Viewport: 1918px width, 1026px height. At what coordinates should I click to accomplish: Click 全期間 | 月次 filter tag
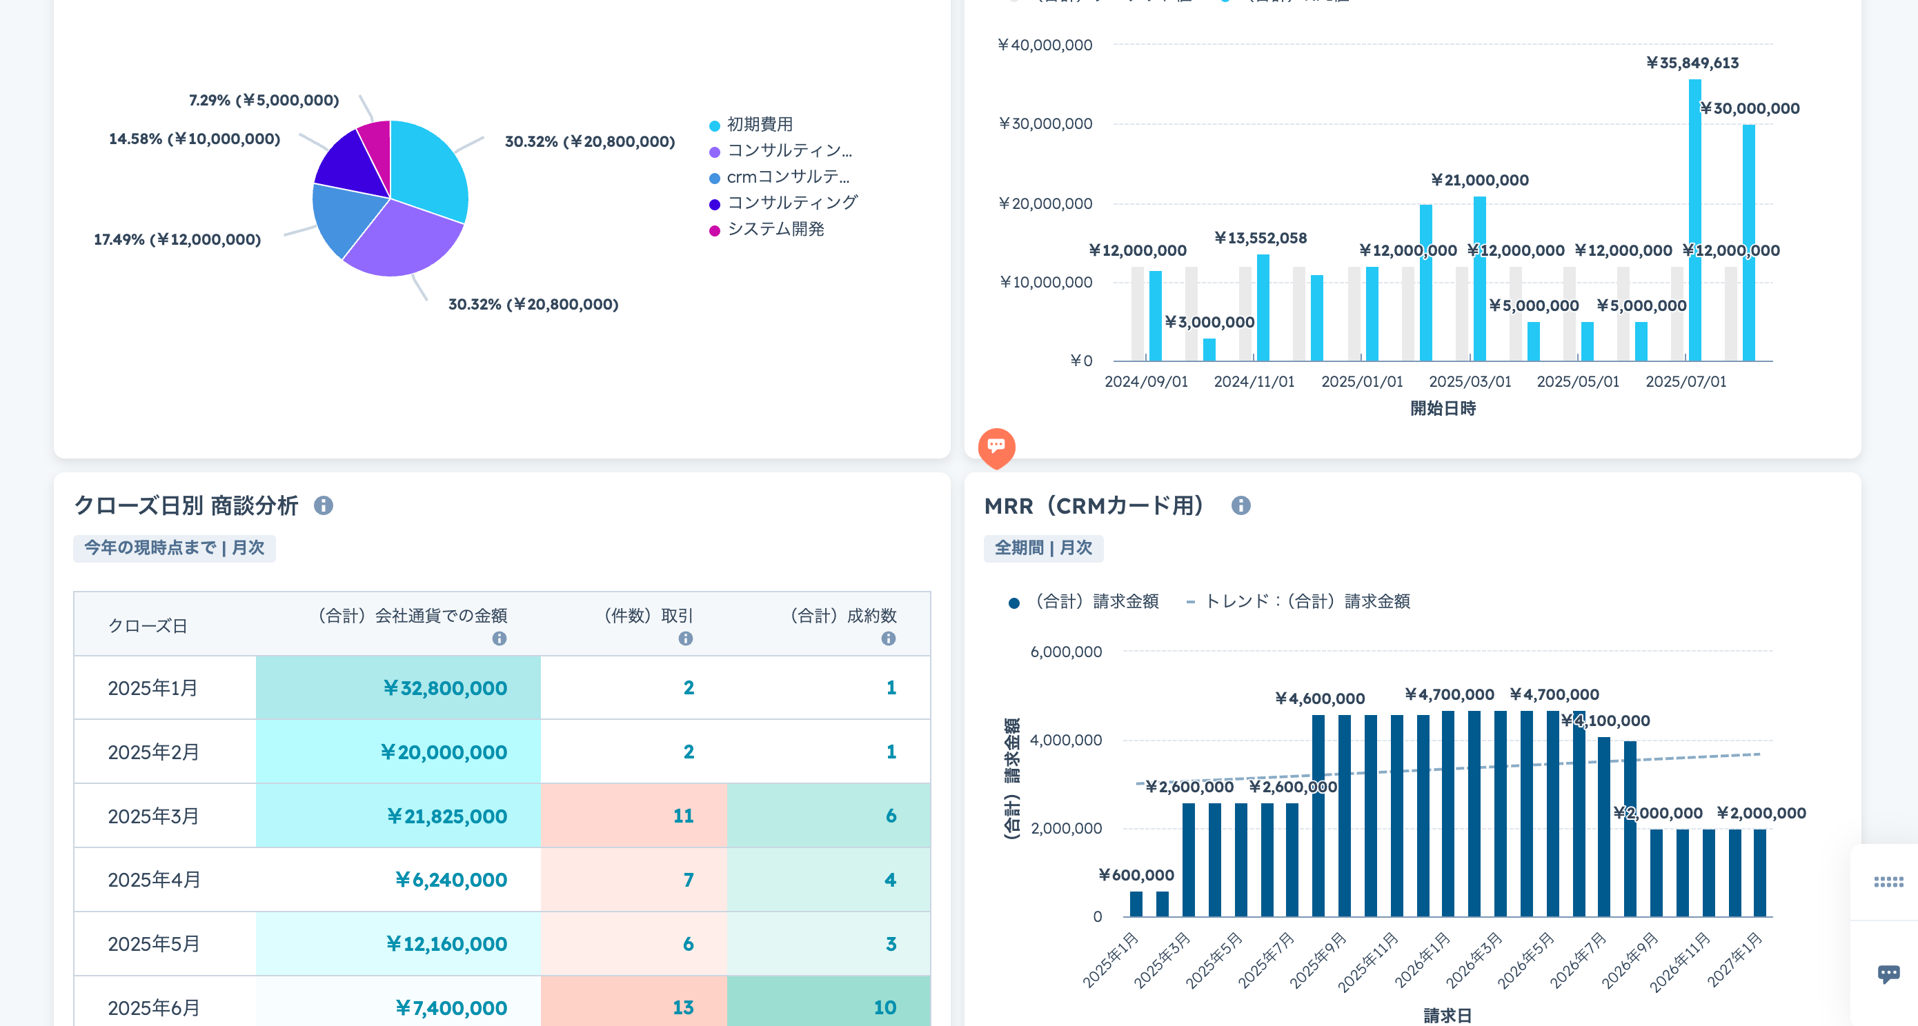(1043, 548)
